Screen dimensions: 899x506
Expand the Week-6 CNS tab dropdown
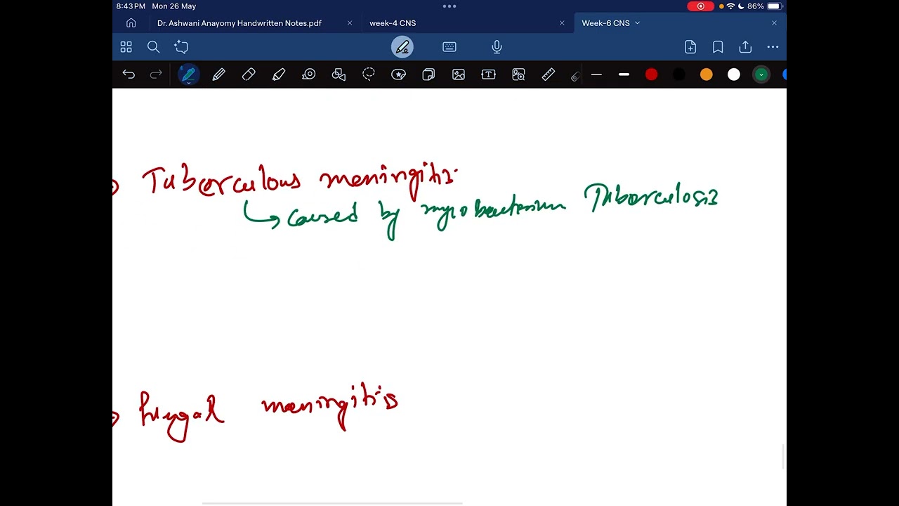pyautogui.click(x=638, y=23)
